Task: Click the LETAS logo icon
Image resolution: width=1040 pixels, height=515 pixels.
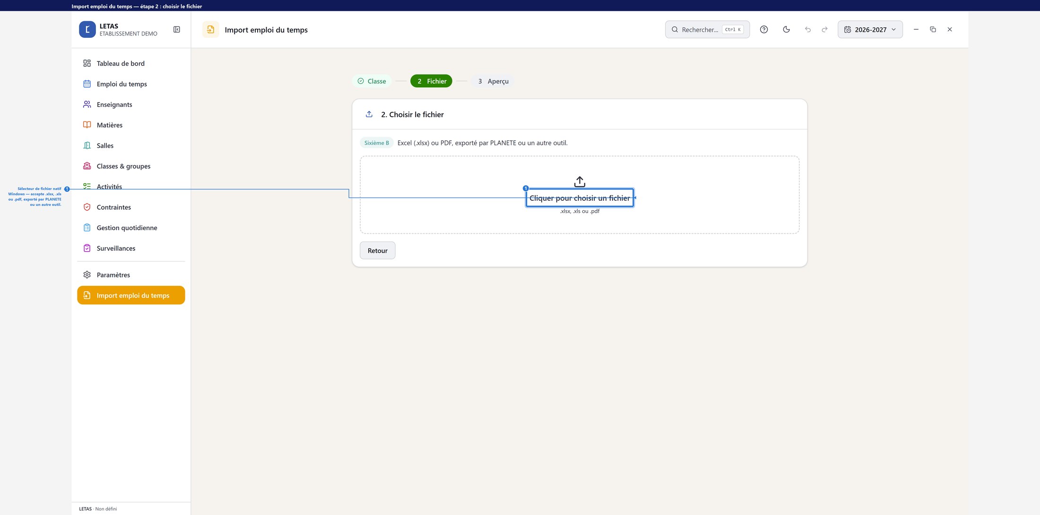Action: click(87, 29)
